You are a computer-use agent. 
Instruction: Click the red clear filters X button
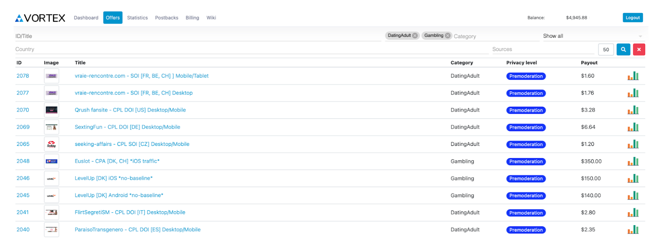639,49
